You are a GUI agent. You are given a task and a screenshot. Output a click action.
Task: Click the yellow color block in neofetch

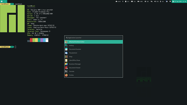tap(36, 40)
